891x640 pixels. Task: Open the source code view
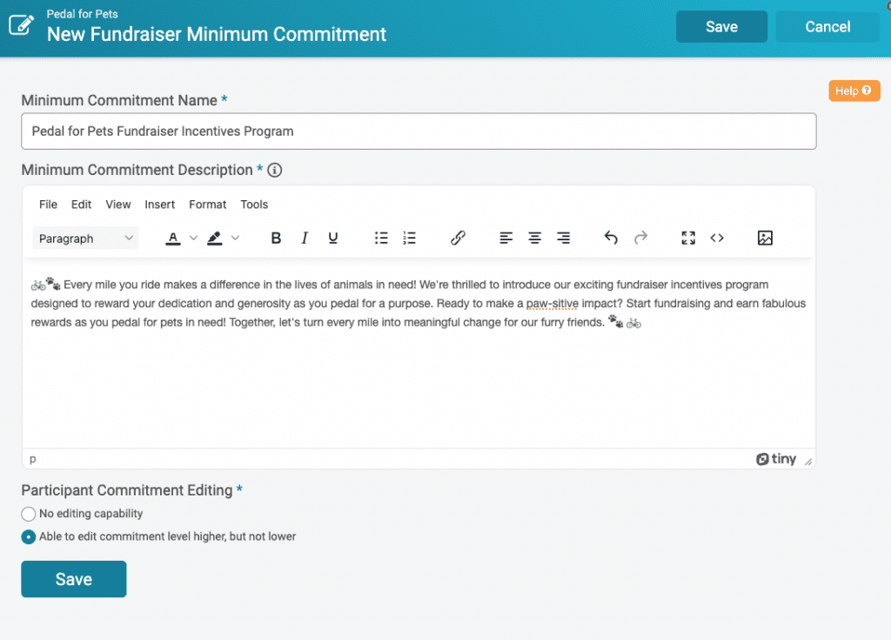point(717,238)
